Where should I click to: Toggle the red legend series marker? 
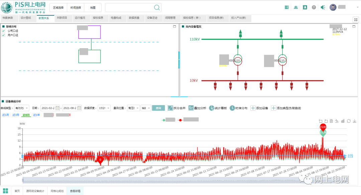[x=180, y=120]
